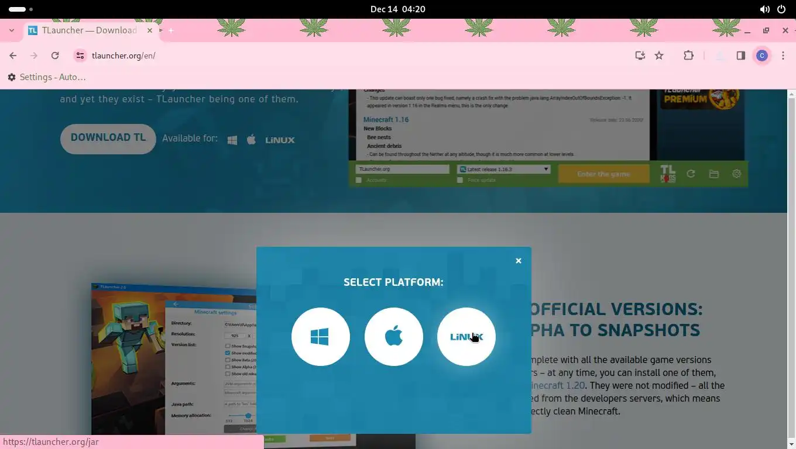This screenshot has height=449, width=796.
Task: Toggle the Force update checkbox
Action: 460,180
